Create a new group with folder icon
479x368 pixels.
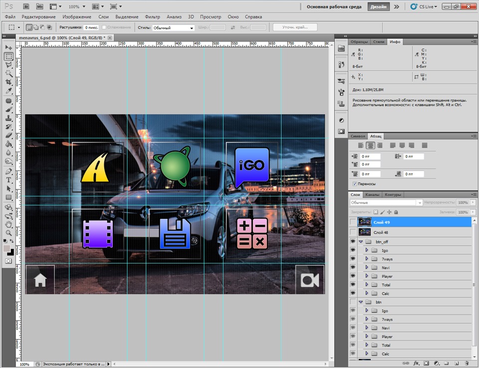tap(446, 363)
